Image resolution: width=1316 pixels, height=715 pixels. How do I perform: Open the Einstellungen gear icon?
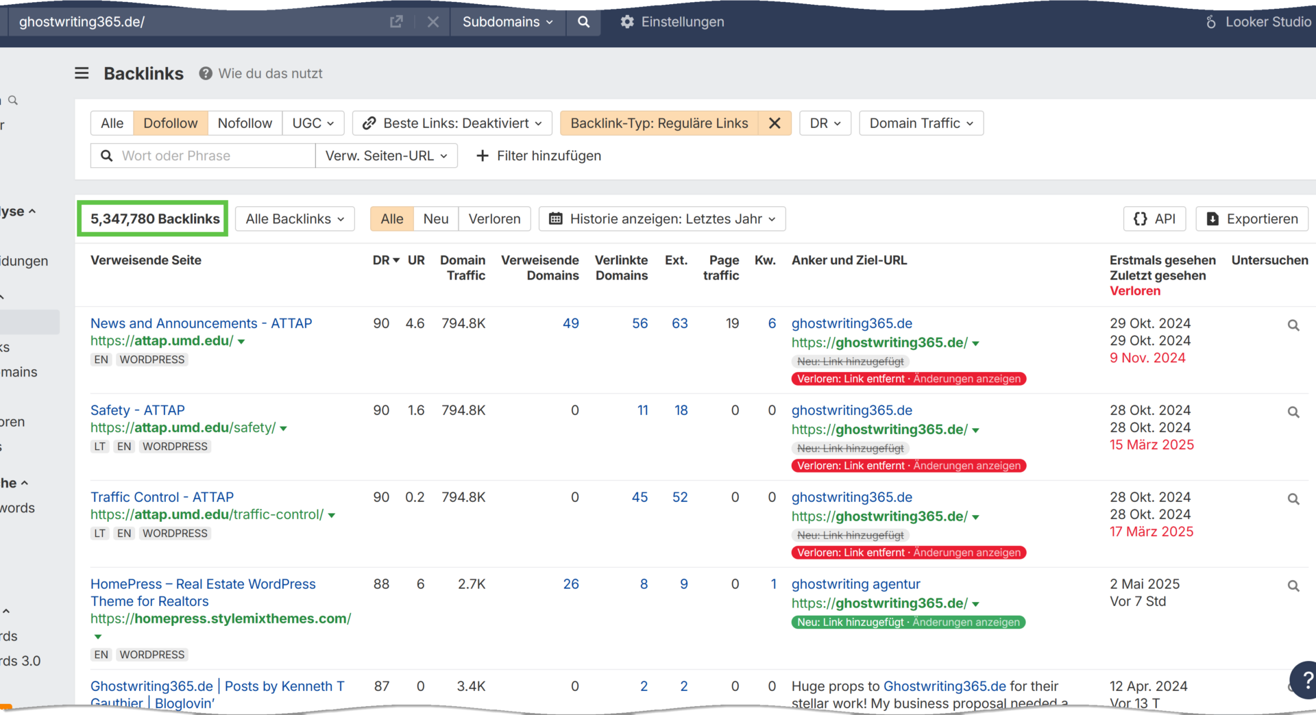(626, 22)
